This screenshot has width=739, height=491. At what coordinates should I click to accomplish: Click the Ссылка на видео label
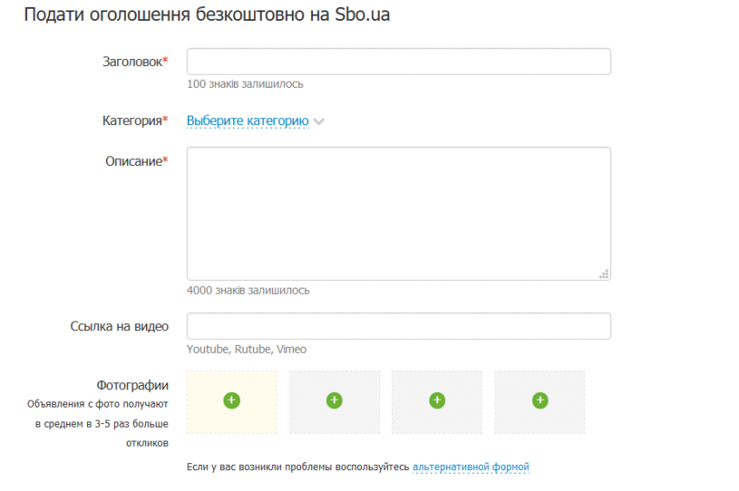(119, 326)
